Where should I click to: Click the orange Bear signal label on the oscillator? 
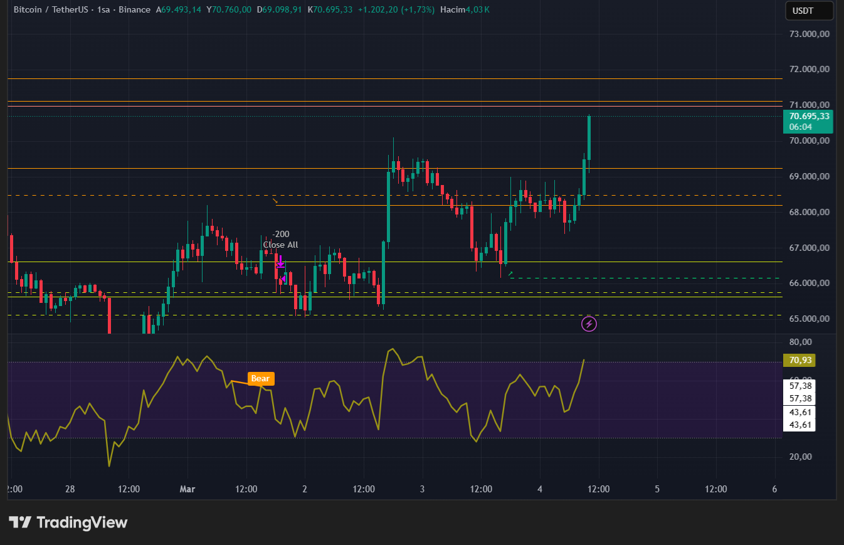(x=261, y=379)
